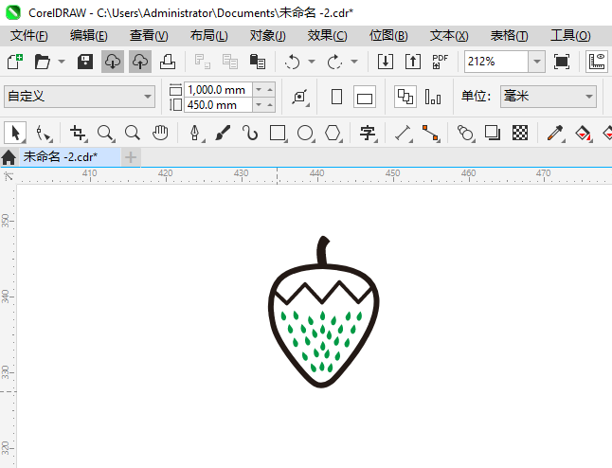Create a new document with the New icon
612x468 pixels.
pos(15,62)
